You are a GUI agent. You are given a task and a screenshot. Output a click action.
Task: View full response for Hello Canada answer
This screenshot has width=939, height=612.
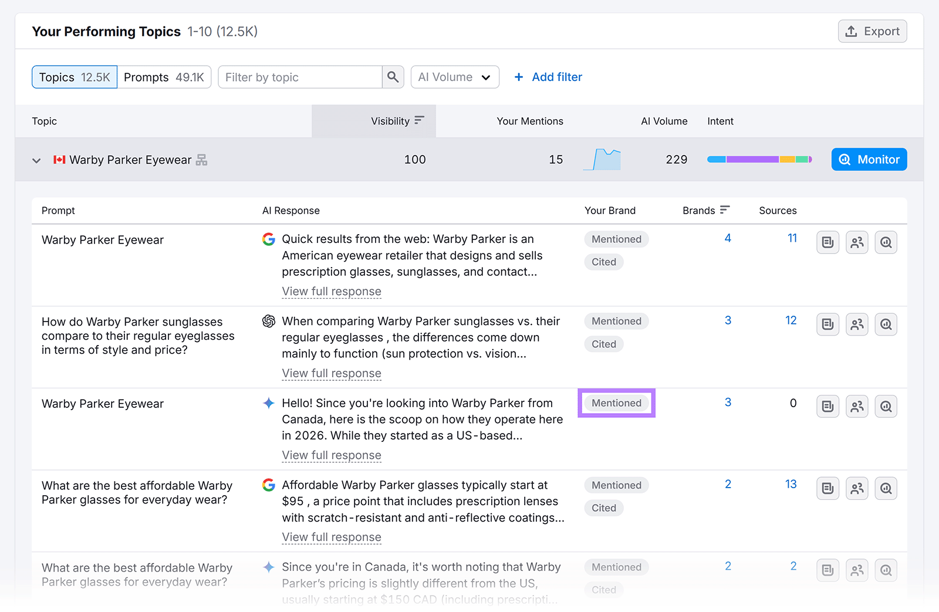(x=332, y=455)
